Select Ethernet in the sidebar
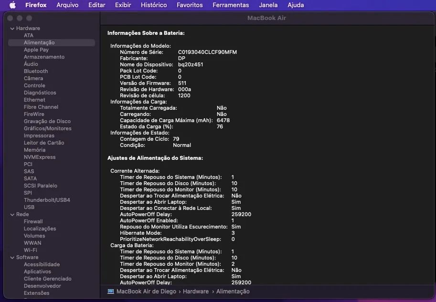Viewport: 436px width, 302px height. coord(34,100)
